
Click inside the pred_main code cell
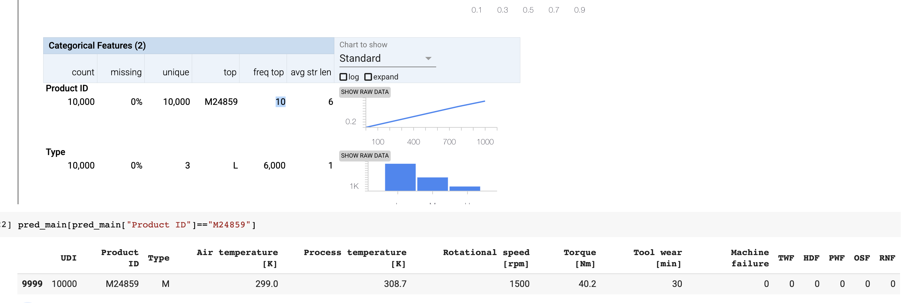point(137,225)
